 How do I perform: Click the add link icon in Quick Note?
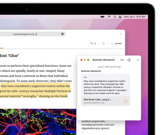tap(129, 60)
